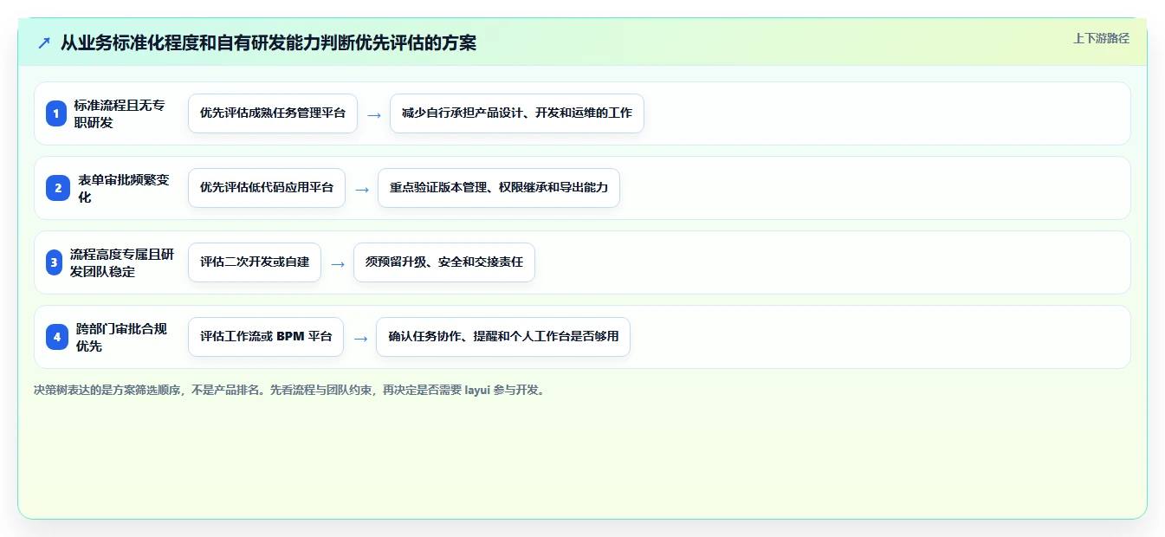Click the arrow icon beside the title
This screenshot has height=537, width=1165.
tap(44, 42)
